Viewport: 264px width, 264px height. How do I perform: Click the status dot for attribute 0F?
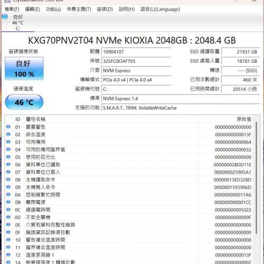[x=8, y=232]
